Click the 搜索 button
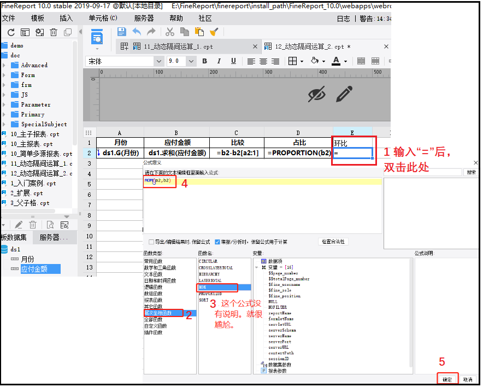The height and width of the screenshot is (387, 483). [x=471, y=172]
